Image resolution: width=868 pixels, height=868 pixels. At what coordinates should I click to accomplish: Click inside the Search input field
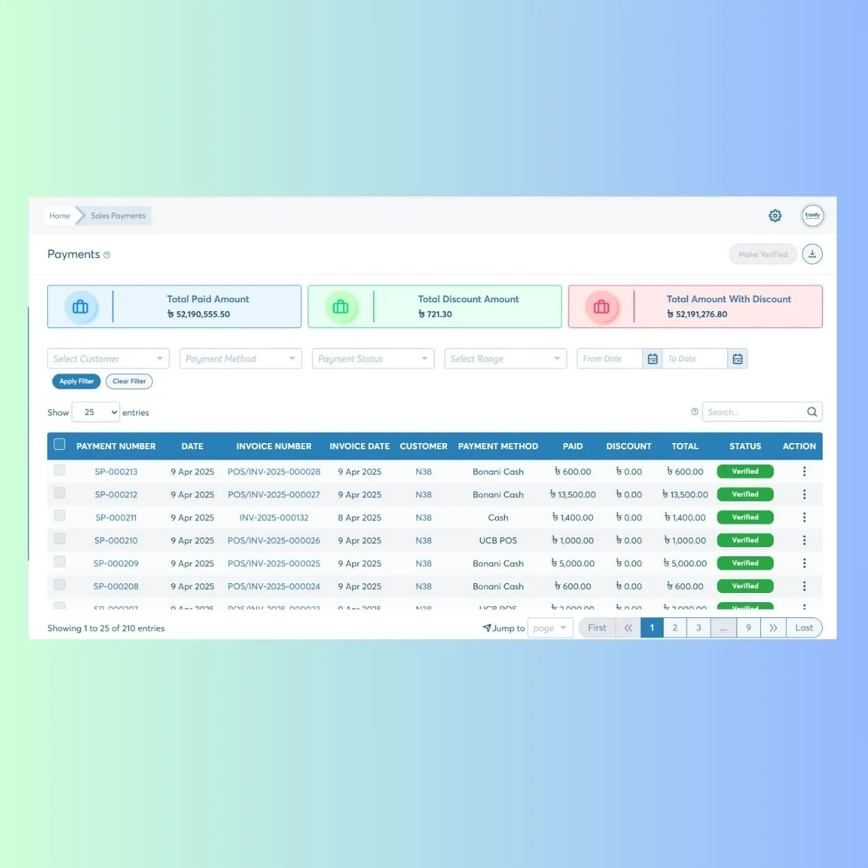[750, 411]
